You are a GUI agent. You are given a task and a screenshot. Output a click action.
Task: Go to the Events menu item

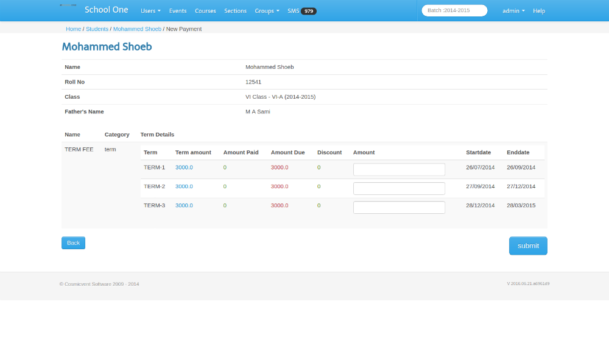click(178, 11)
